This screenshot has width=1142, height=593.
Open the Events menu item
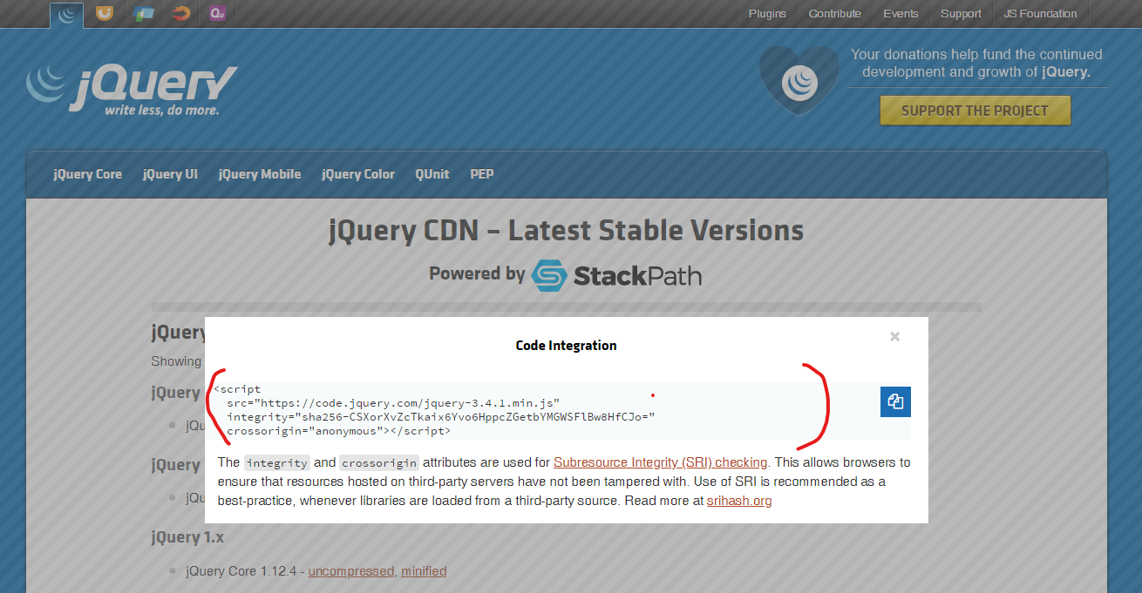[901, 13]
